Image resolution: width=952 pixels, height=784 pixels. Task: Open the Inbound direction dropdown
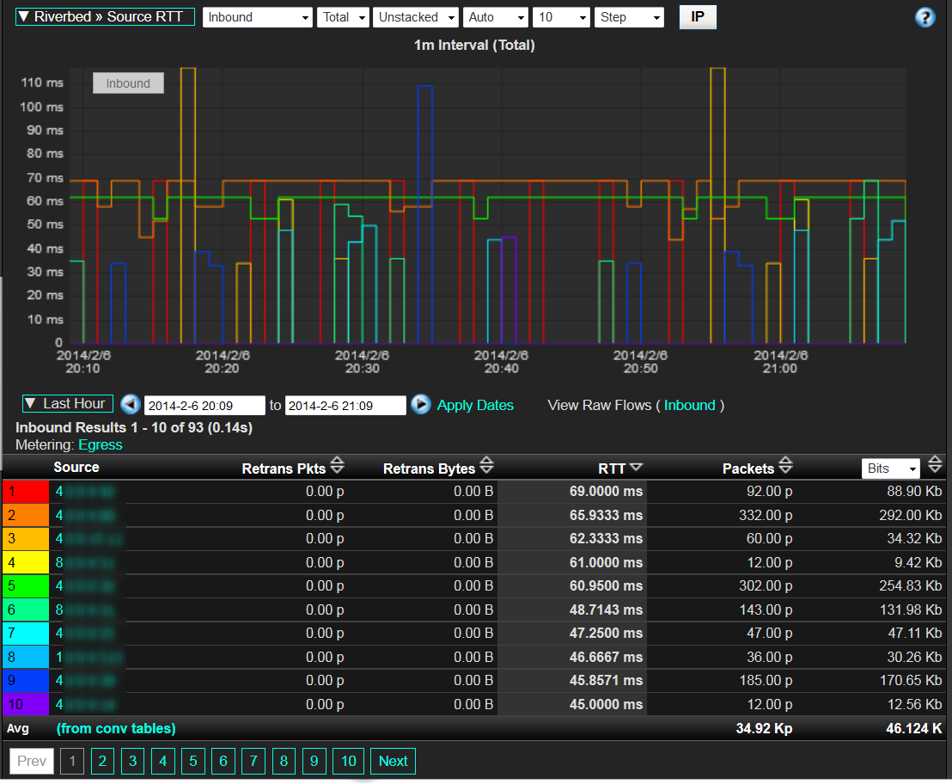(x=258, y=17)
